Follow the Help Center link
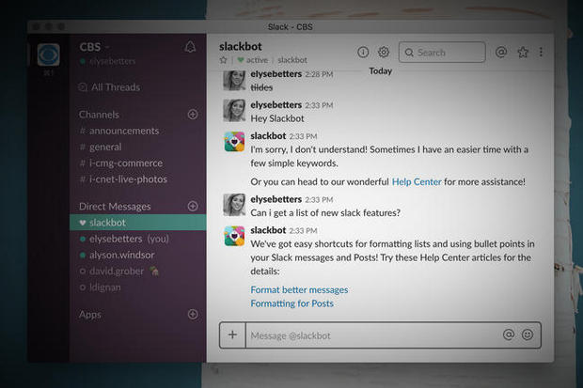Viewport: 583px width, 388px height. point(417,181)
